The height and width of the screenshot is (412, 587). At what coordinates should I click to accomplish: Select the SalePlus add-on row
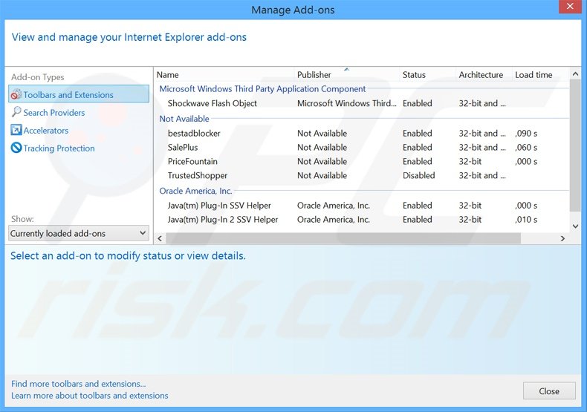[362, 148]
